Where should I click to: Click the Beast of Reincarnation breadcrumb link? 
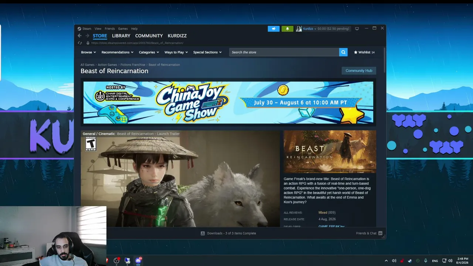[164, 65]
